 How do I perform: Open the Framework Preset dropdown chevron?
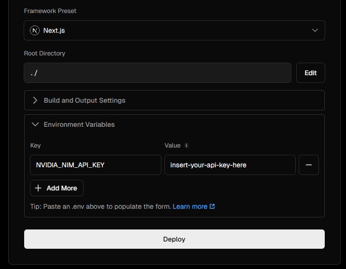click(x=315, y=30)
